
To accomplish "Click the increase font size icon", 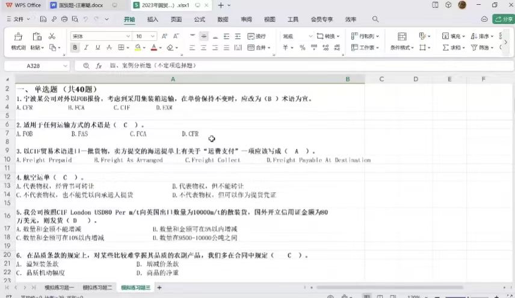I will 164,36.
